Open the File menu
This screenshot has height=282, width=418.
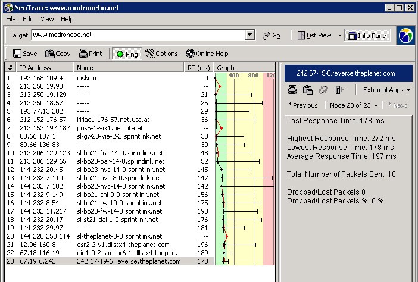click(11, 19)
